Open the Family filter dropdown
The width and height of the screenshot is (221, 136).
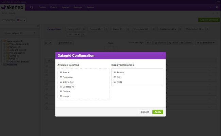pos(73,29)
